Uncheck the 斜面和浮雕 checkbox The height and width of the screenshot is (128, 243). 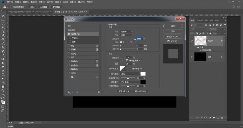69,34
